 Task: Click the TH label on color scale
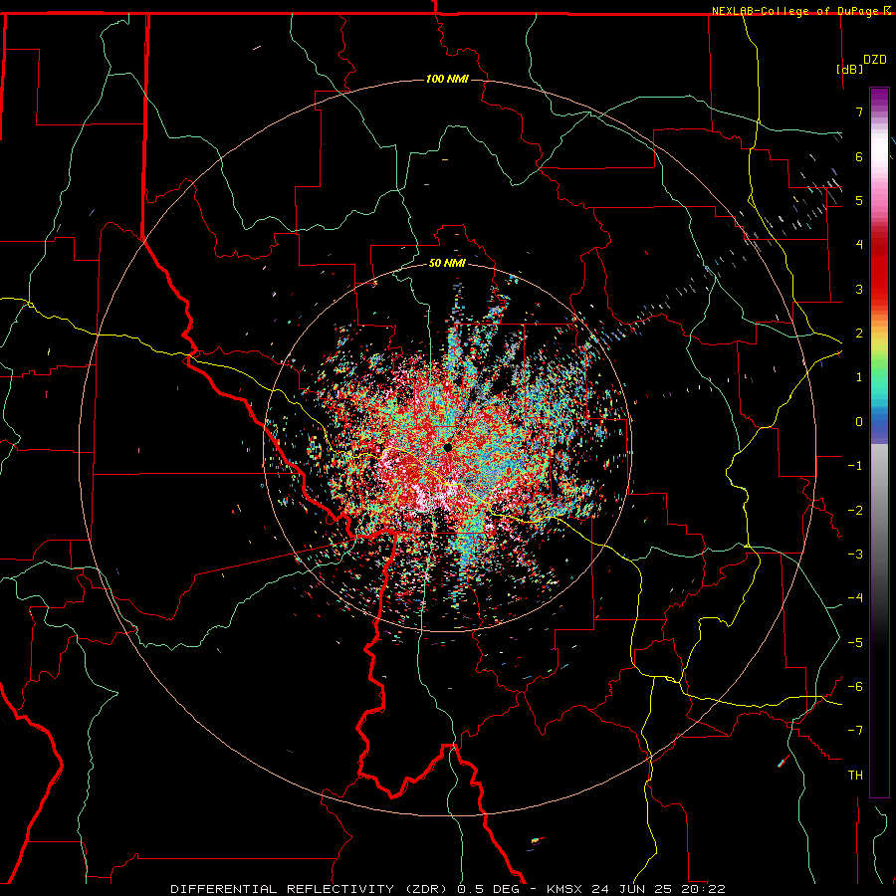pyautogui.click(x=855, y=776)
